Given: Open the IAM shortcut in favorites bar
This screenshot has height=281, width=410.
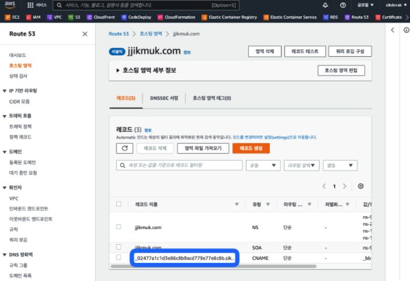Looking at the screenshot, I should coord(33,18).
